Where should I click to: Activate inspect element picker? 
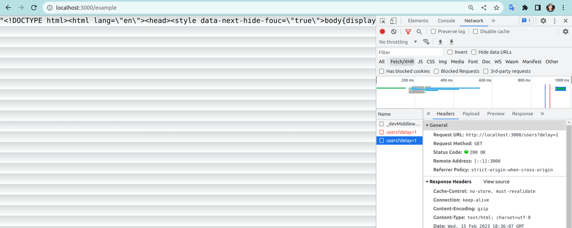tap(383, 21)
